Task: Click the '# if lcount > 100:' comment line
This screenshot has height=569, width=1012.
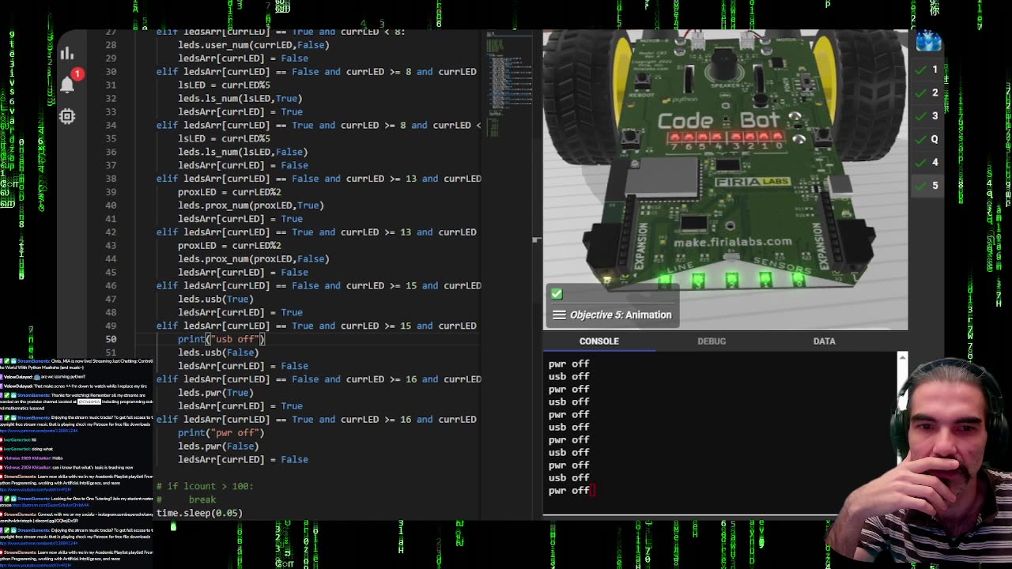Action: click(205, 486)
